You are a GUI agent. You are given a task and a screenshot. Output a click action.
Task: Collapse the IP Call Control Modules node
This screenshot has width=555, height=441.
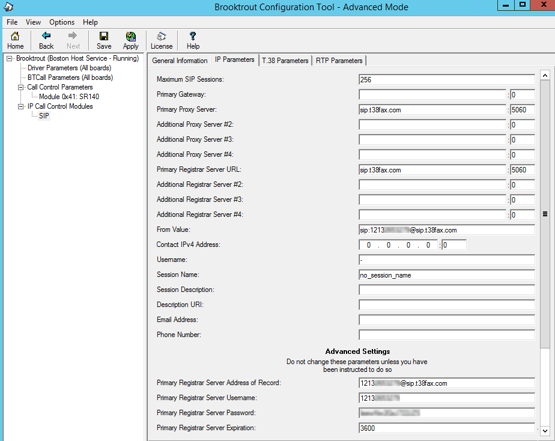(21, 106)
